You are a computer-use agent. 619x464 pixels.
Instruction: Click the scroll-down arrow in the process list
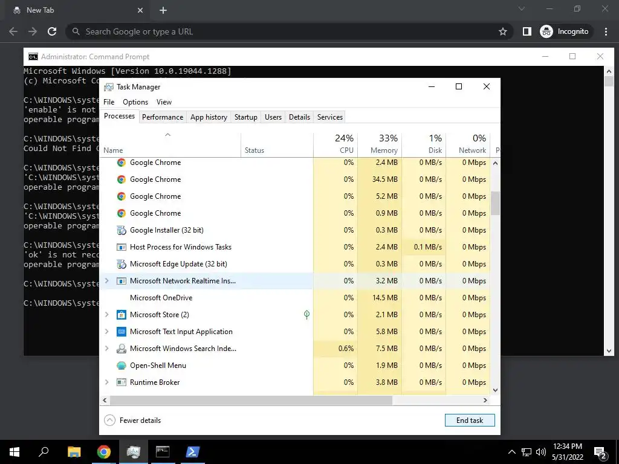(496, 390)
